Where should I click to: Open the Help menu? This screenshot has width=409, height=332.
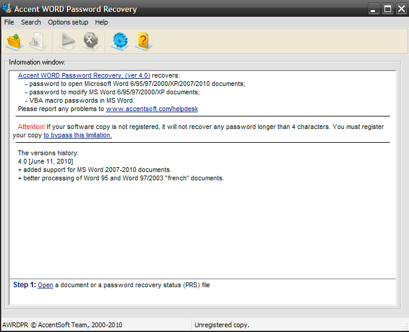[102, 23]
